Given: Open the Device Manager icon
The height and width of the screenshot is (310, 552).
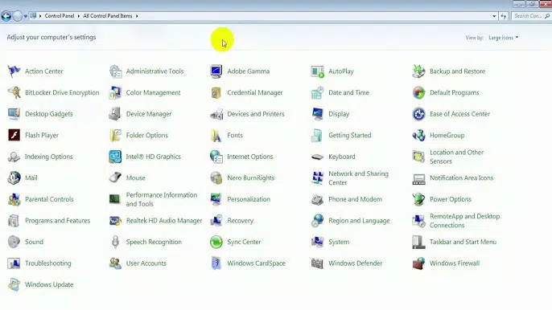Looking at the screenshot, I should (115, 114).
